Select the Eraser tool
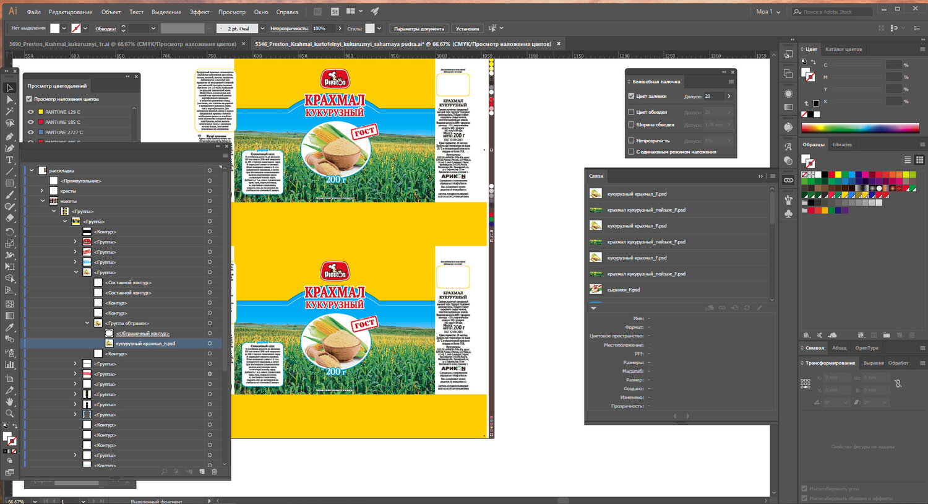Screen dimensions: 928x504 click(9, 219)
